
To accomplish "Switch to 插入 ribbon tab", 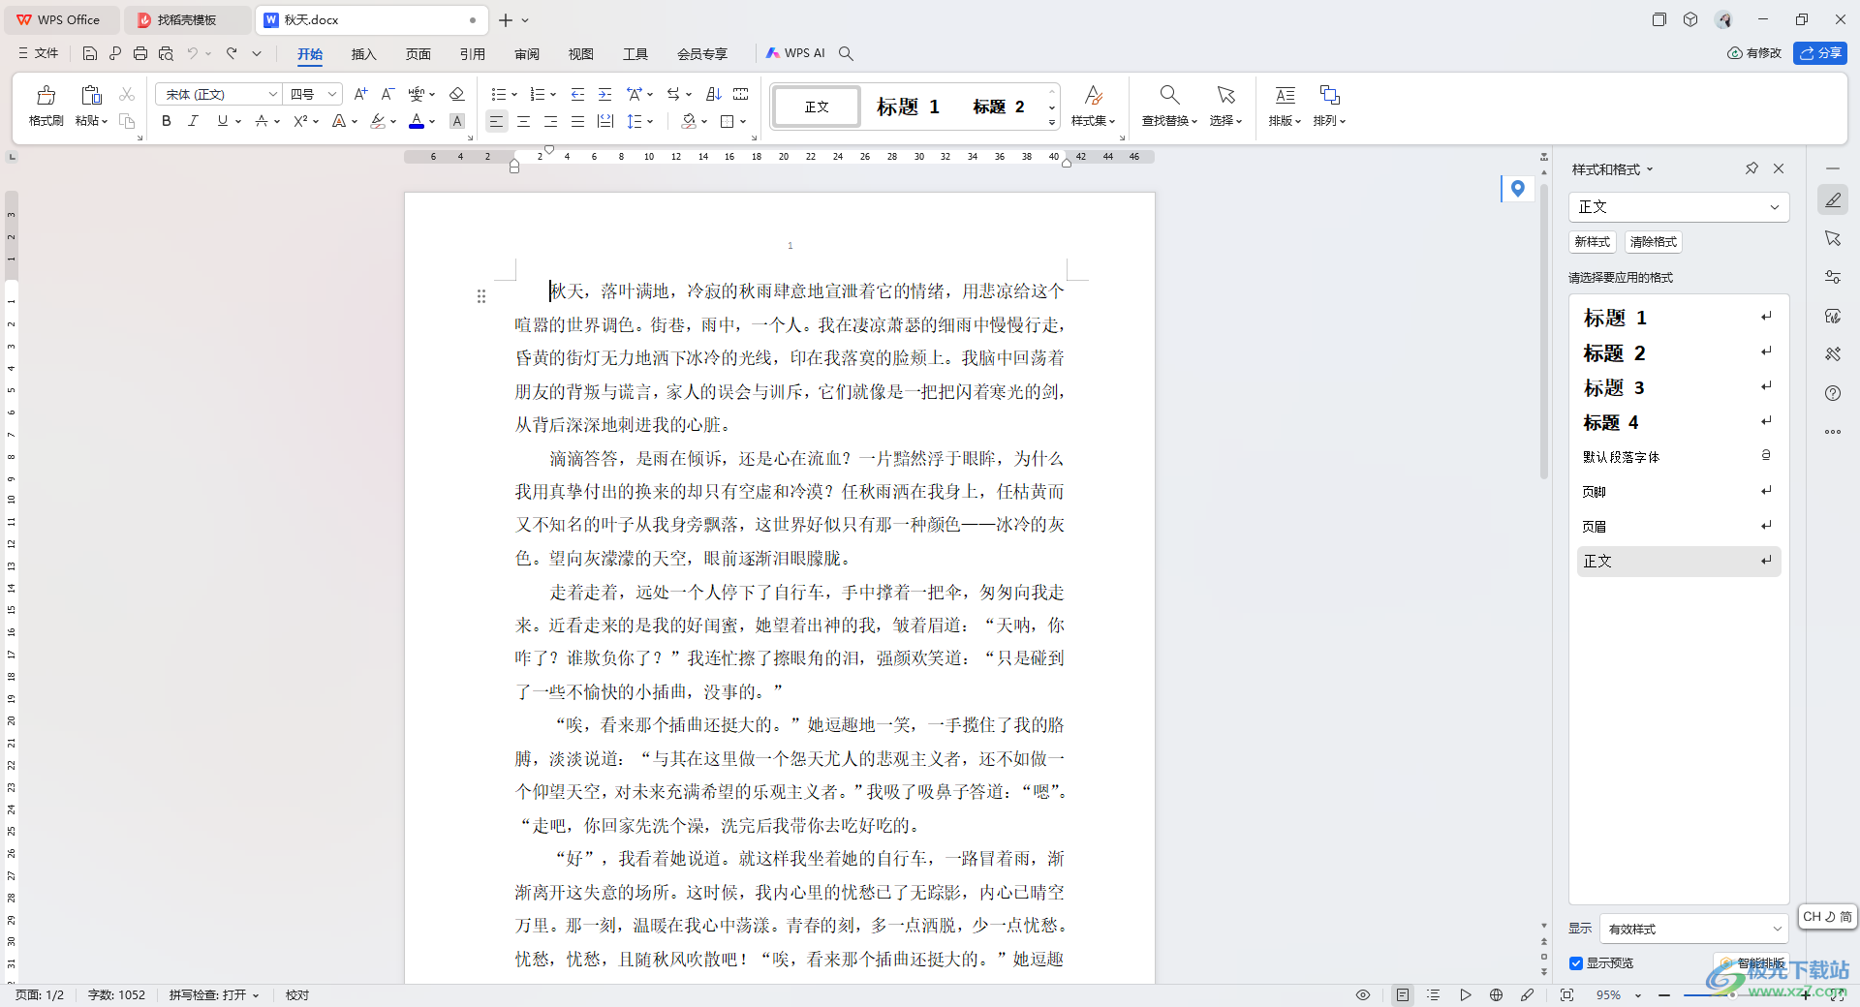I will click(363, 53).
